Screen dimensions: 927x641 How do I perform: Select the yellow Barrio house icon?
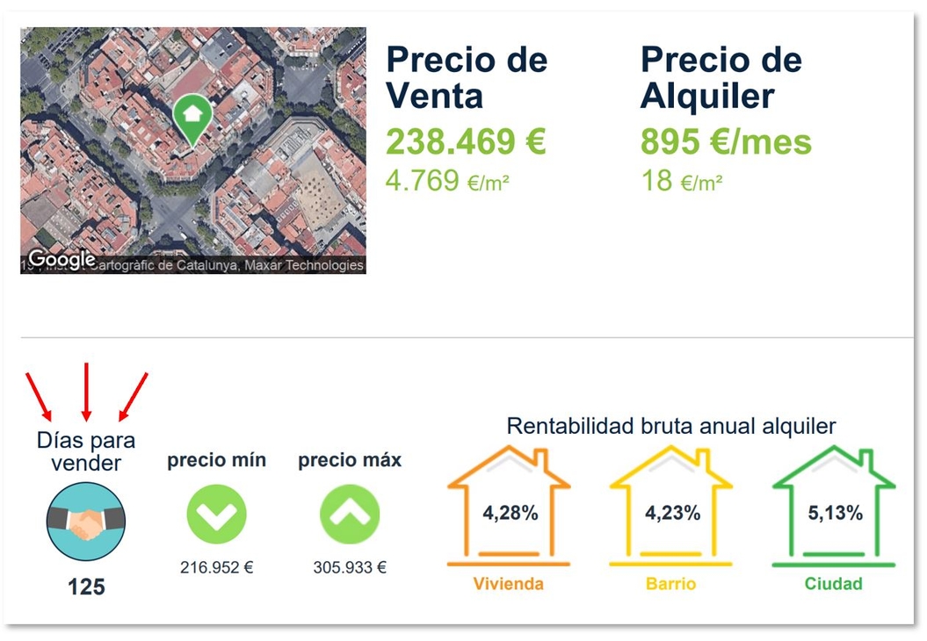pyautogui.click(x=671, y=507)
